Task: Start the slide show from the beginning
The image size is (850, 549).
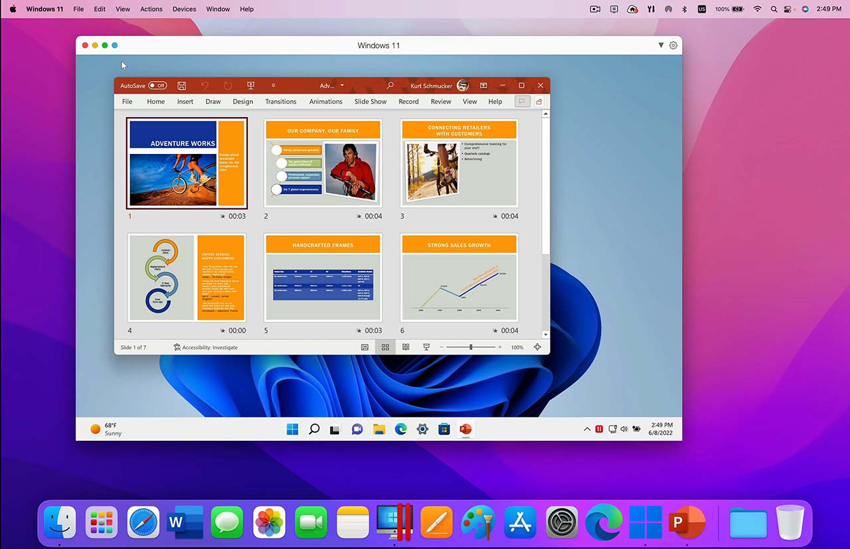Action: point(250,85)
